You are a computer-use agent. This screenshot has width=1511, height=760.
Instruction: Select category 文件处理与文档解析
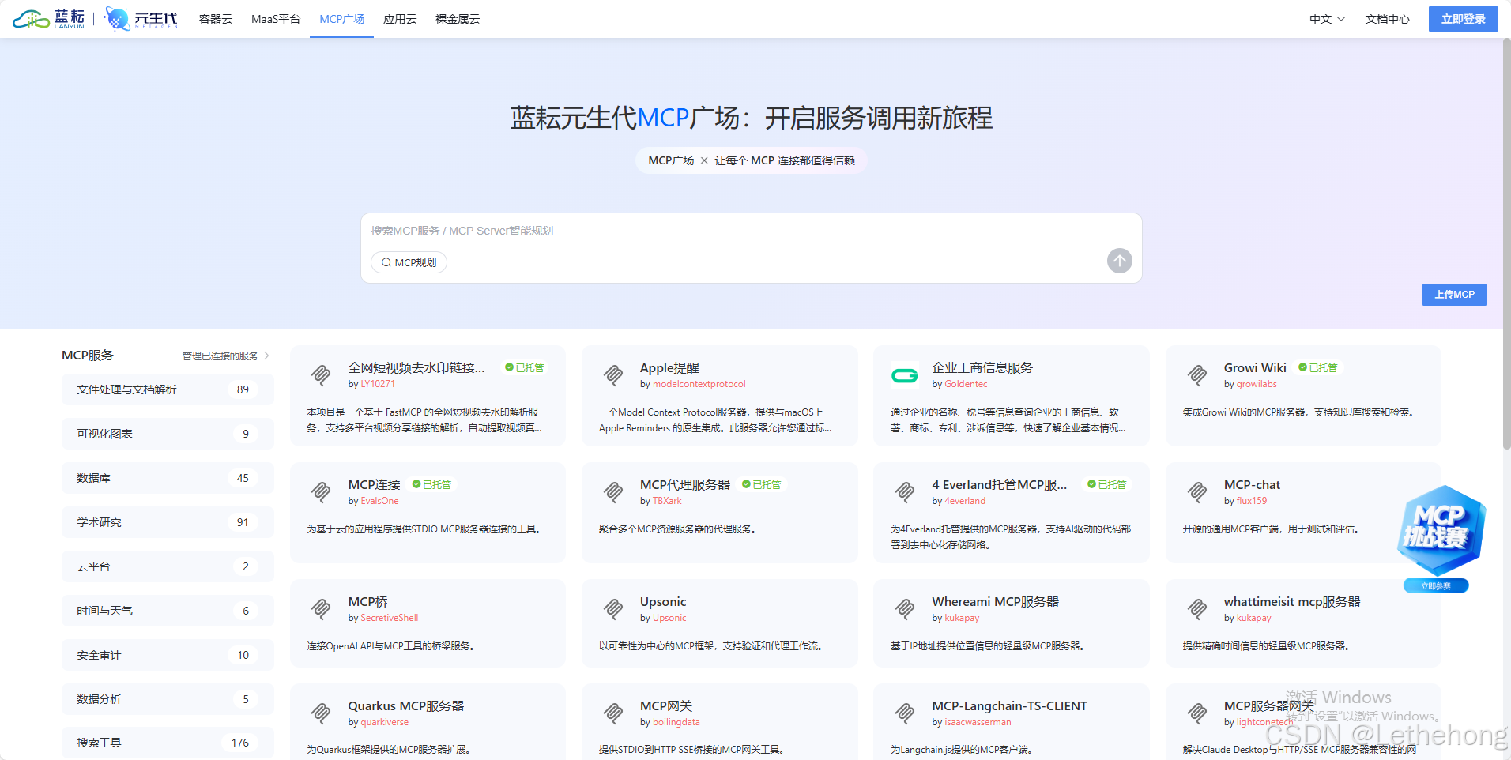(168, 389)
